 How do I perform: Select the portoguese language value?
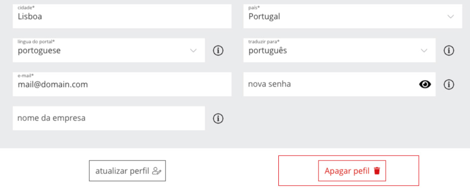39,51
